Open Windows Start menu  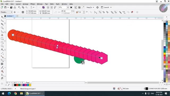tap(3, 94)
